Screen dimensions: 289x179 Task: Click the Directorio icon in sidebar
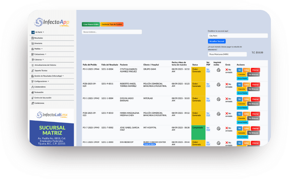[x=33, y=43]
